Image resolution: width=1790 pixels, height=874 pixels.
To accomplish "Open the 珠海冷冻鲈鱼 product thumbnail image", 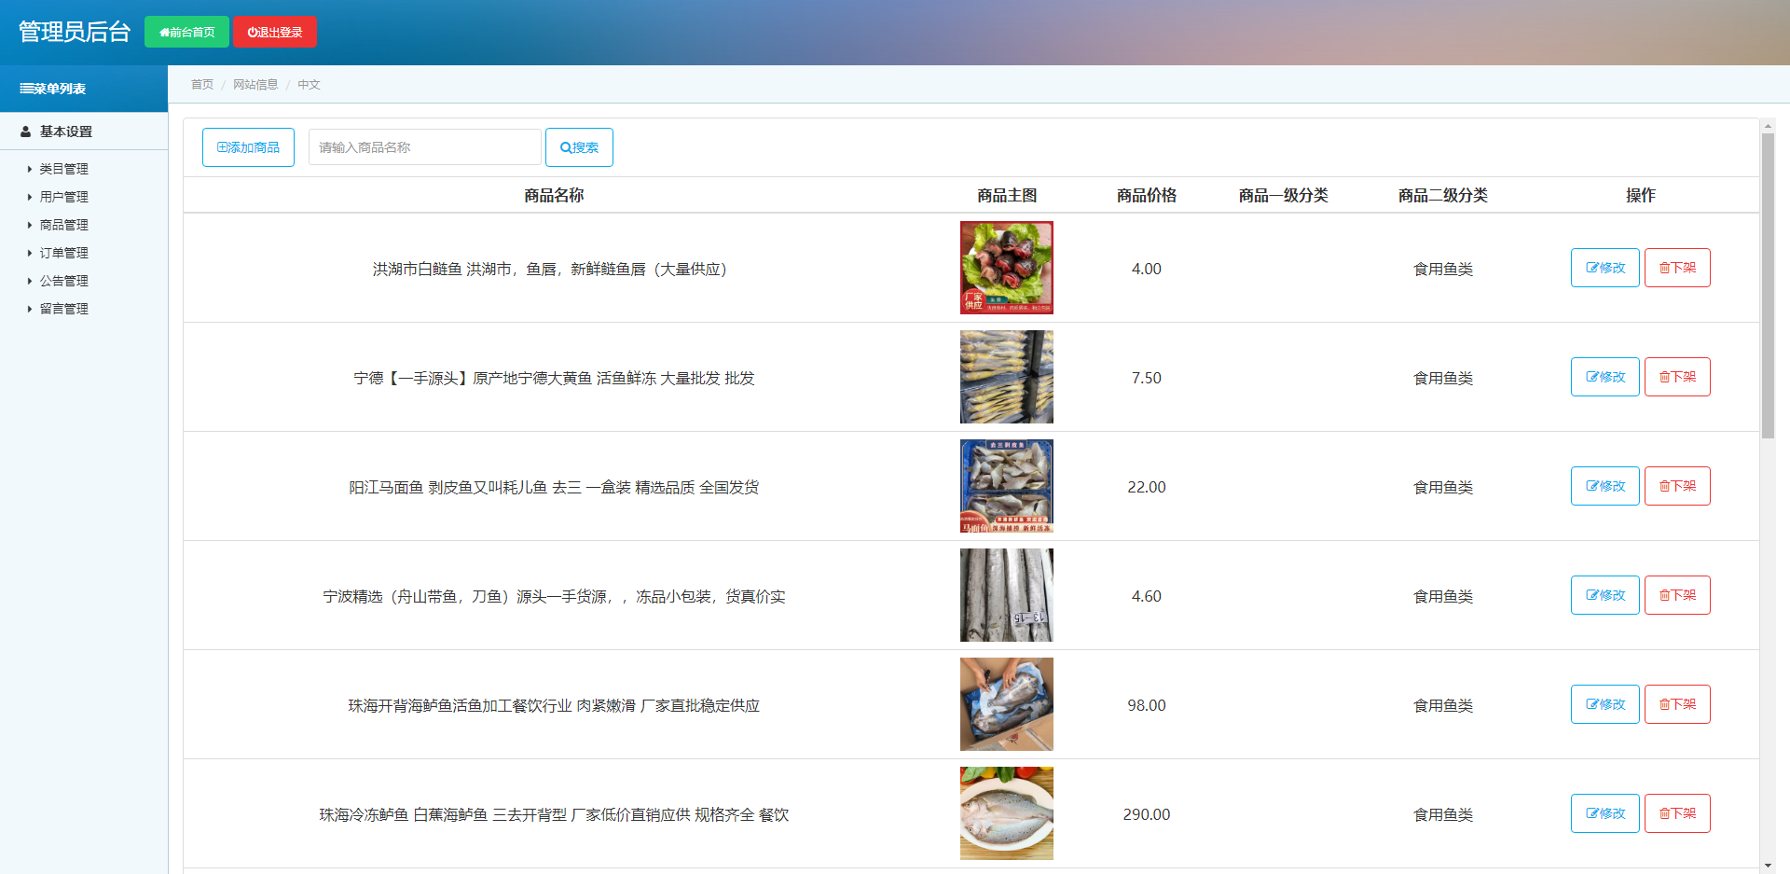I will pos(1006,813).
